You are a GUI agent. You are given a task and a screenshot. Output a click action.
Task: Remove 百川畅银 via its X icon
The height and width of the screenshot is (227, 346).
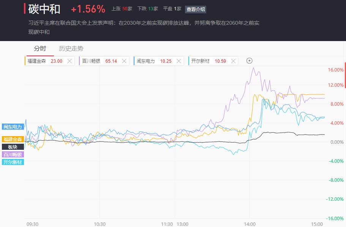point(124,61)
